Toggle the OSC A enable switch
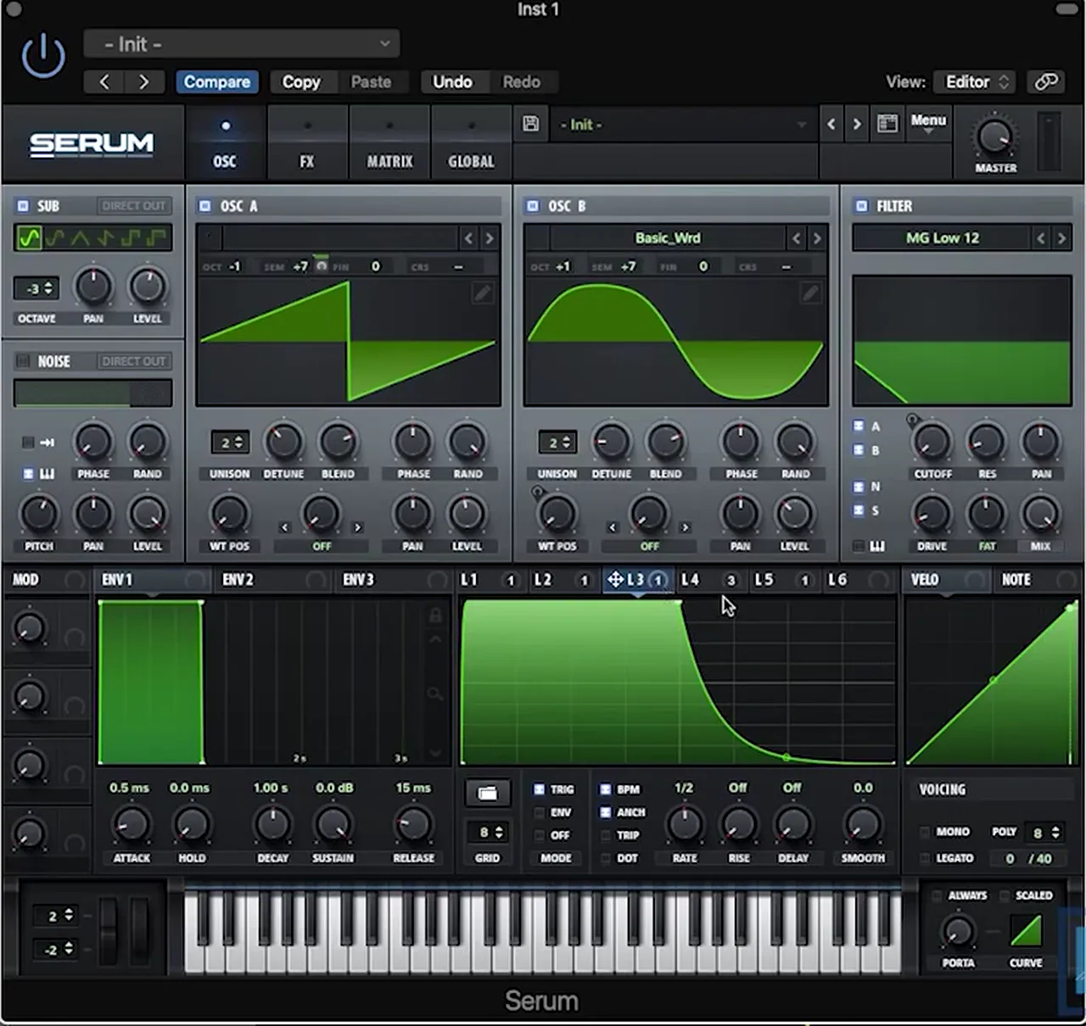The width and height of the screenshot is (1086, 1026). pyautogui.click(x=204, y=206)
